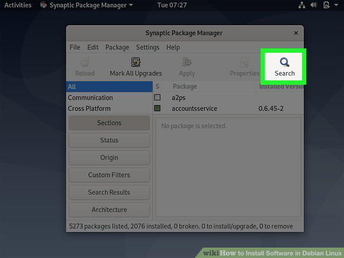Viewport: 344px width, 258px height.
Task: Click the 0.6.45-2 installed version cell
Action: pyautogui.click(x=271, y=108)
